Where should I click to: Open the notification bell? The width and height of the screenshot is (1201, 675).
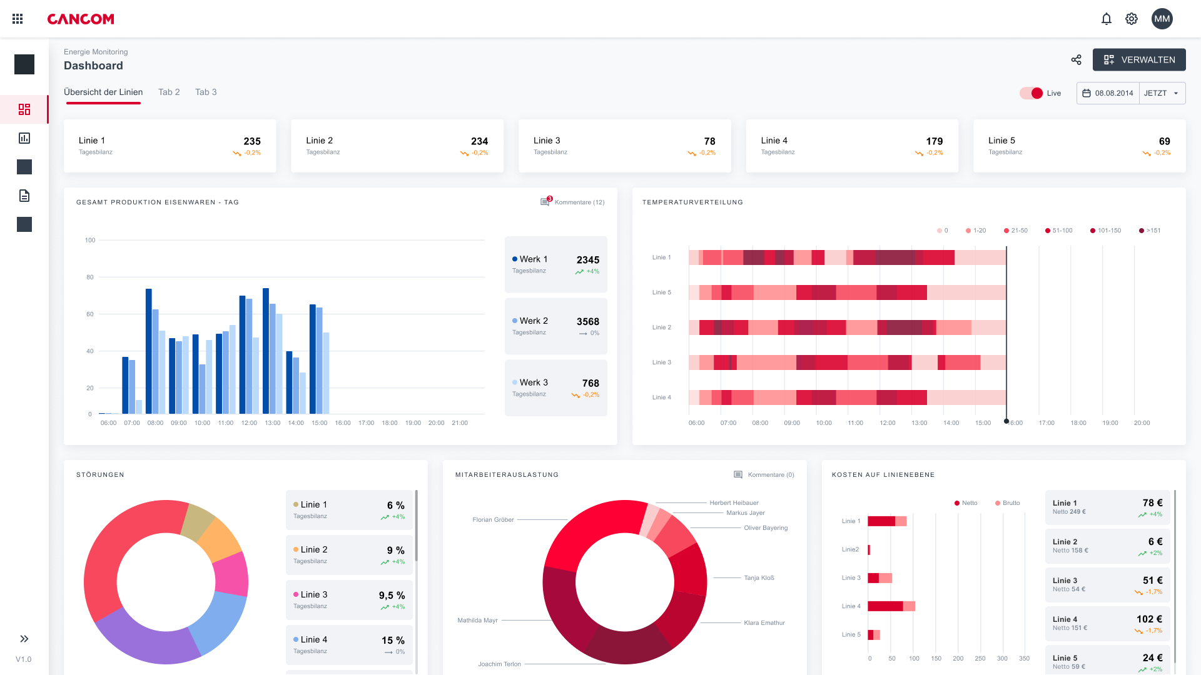click(x=1107, y=19)
